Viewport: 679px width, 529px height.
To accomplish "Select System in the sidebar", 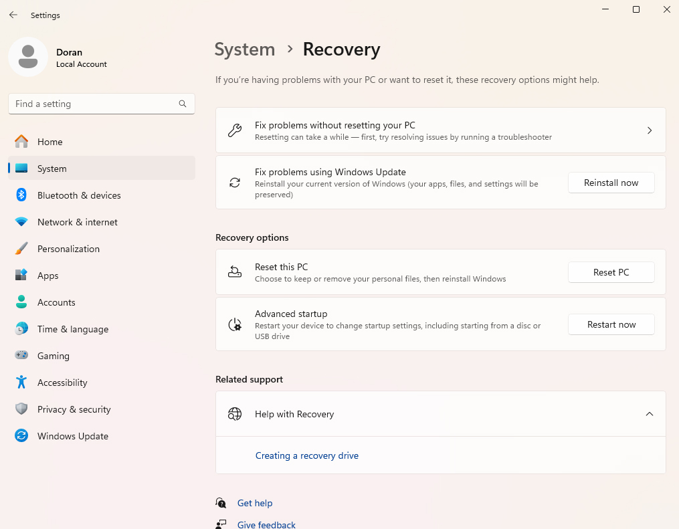I will [102, 169].
